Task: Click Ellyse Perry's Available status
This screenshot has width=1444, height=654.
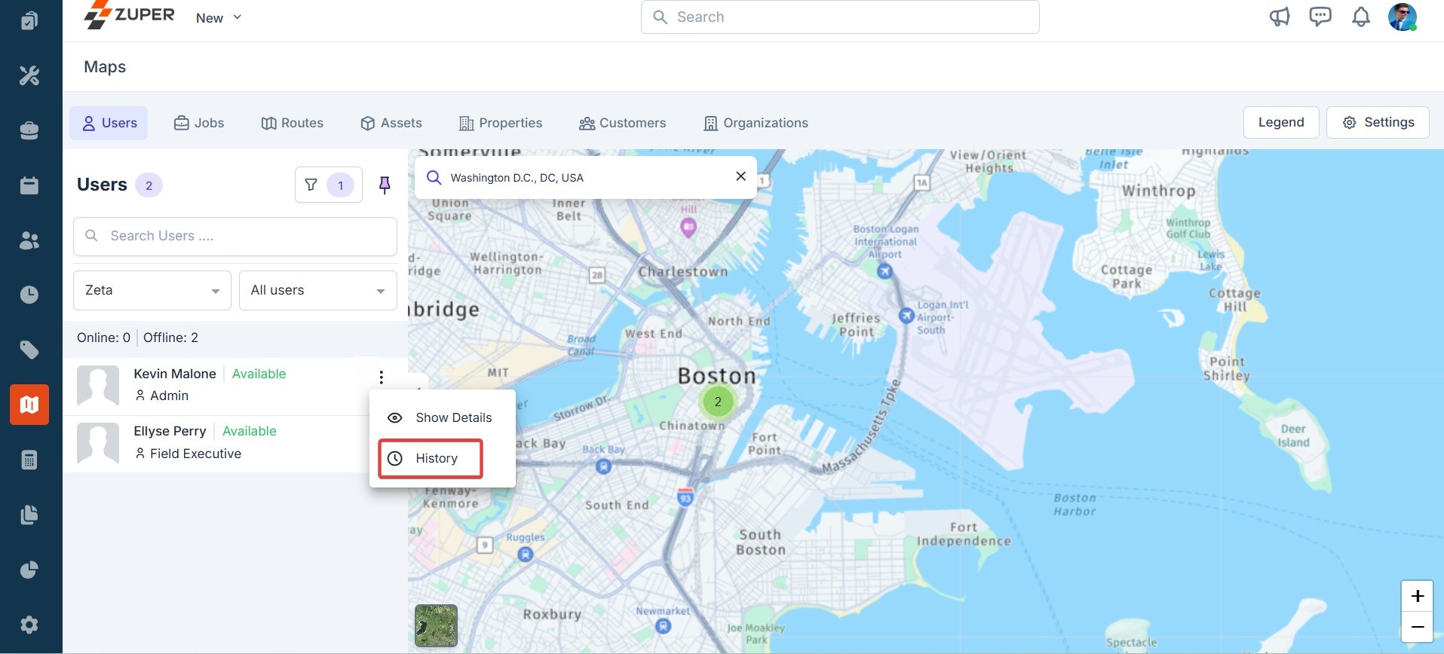Action: [249, 431]
